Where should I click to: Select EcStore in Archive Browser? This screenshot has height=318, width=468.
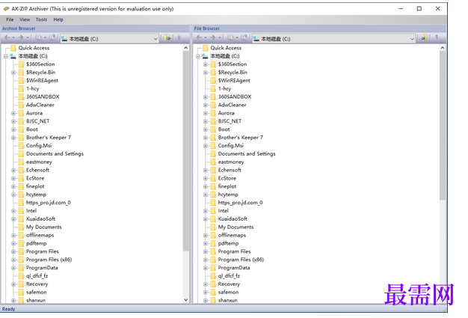pyautogui.click(x=35, y=178)
